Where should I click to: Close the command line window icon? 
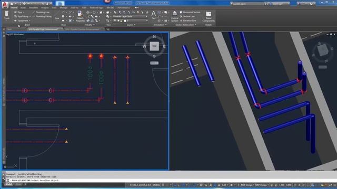tap(4, 174)
